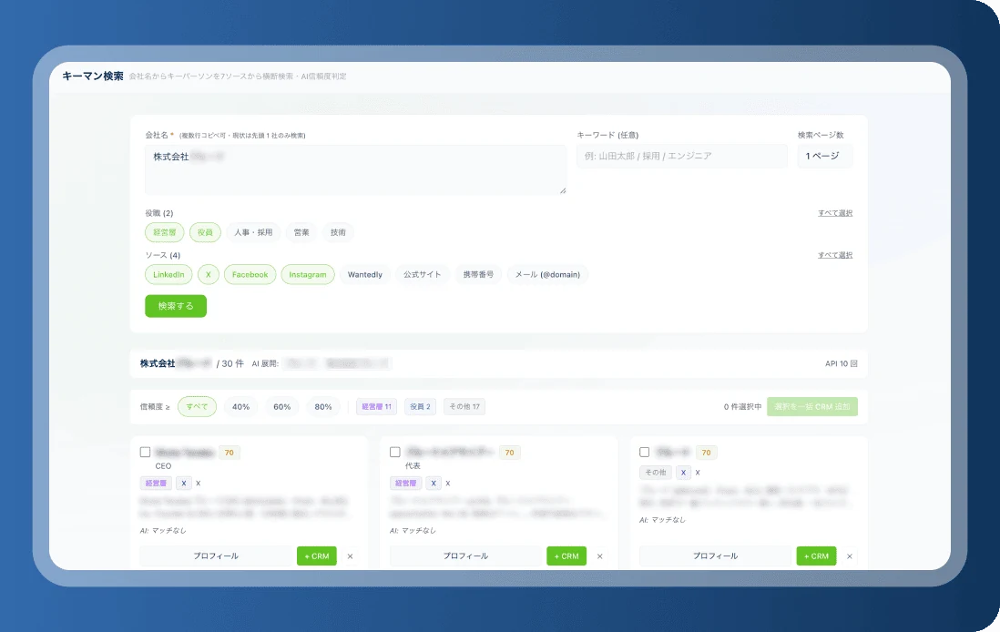Click the API 10 回 counter text
Screen dimensions: 1000x632
(842, 363)
